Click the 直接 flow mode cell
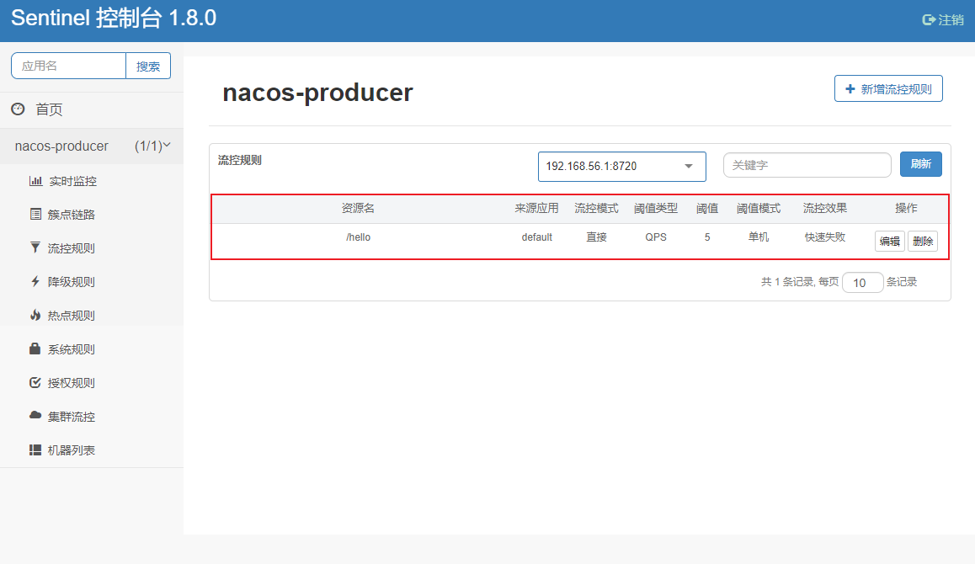This screenshot has height=564, width=975. pos(596,237)
